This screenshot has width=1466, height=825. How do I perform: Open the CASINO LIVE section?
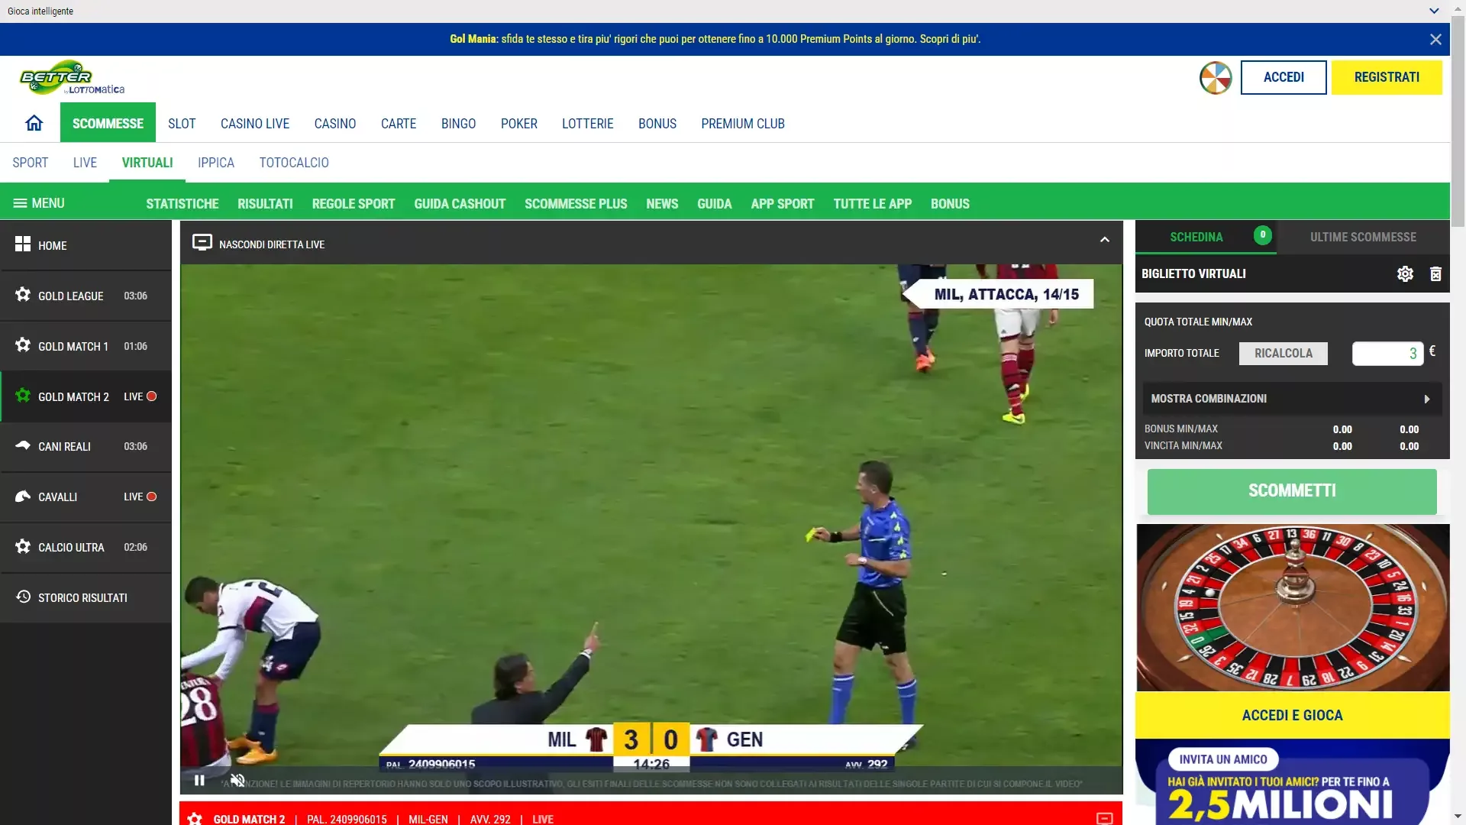point(255,123)
